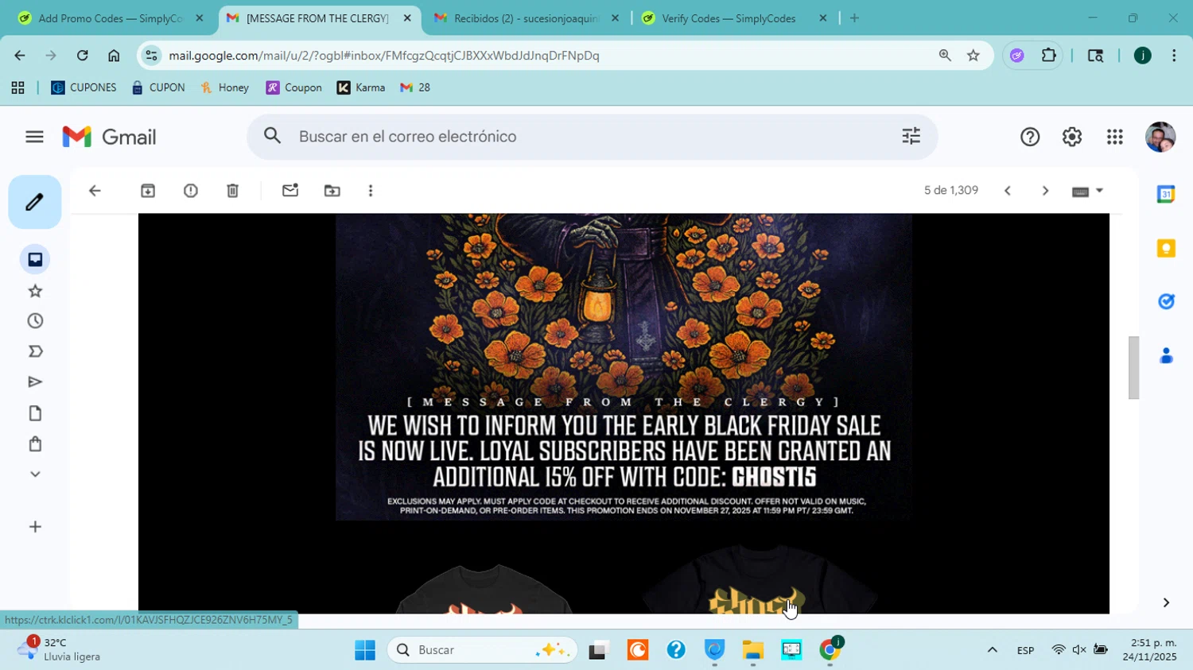This screenshot has width=1193, height=670.
Task: Go to browser home page
Action: pyautogui.click(x=114, y=56)
